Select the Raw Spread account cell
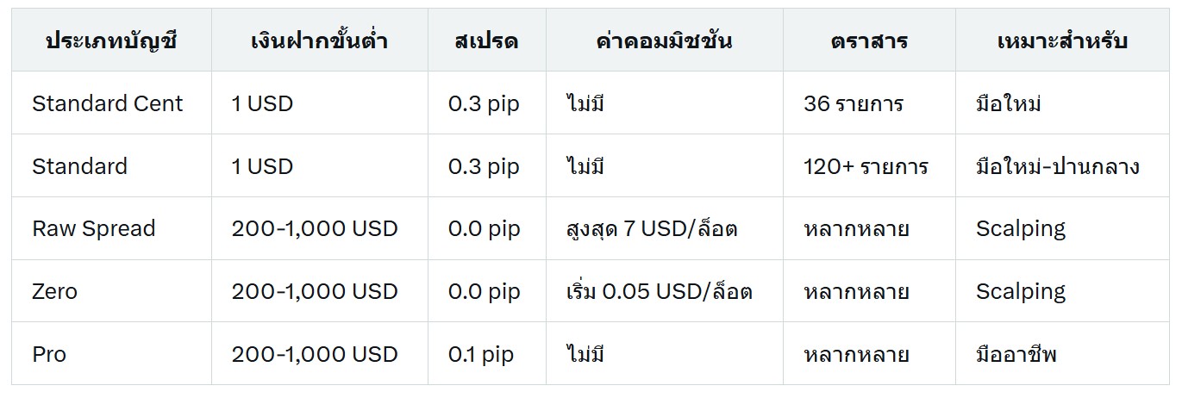This screenshot has width=1182, height=398. (x=111, y=229)
